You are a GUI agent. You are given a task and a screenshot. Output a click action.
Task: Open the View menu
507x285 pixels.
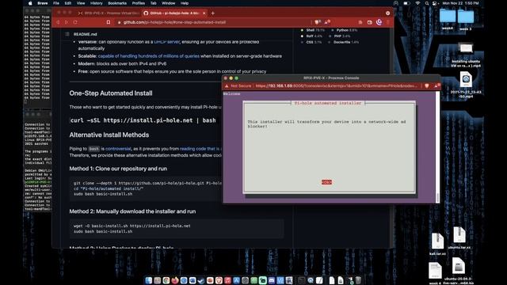[81, 3]
